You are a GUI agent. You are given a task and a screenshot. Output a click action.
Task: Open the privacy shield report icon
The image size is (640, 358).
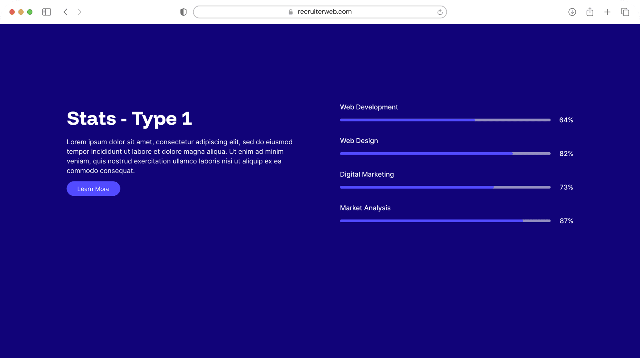tap(184, 12)
